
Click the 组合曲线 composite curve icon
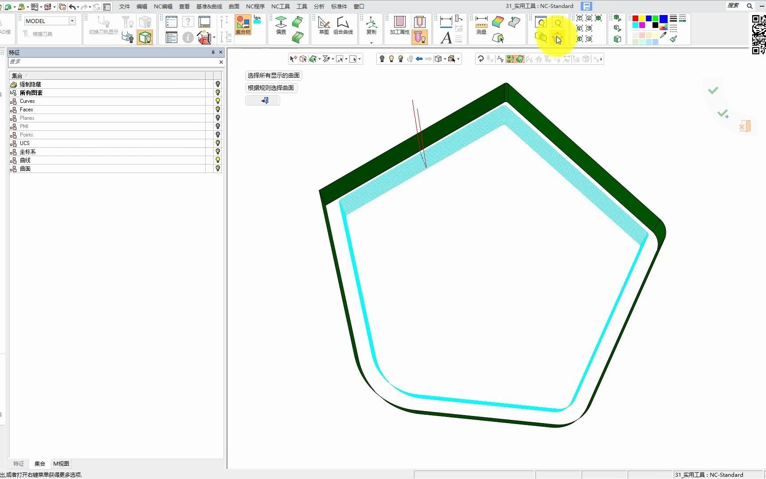click(x=343, y=25)
